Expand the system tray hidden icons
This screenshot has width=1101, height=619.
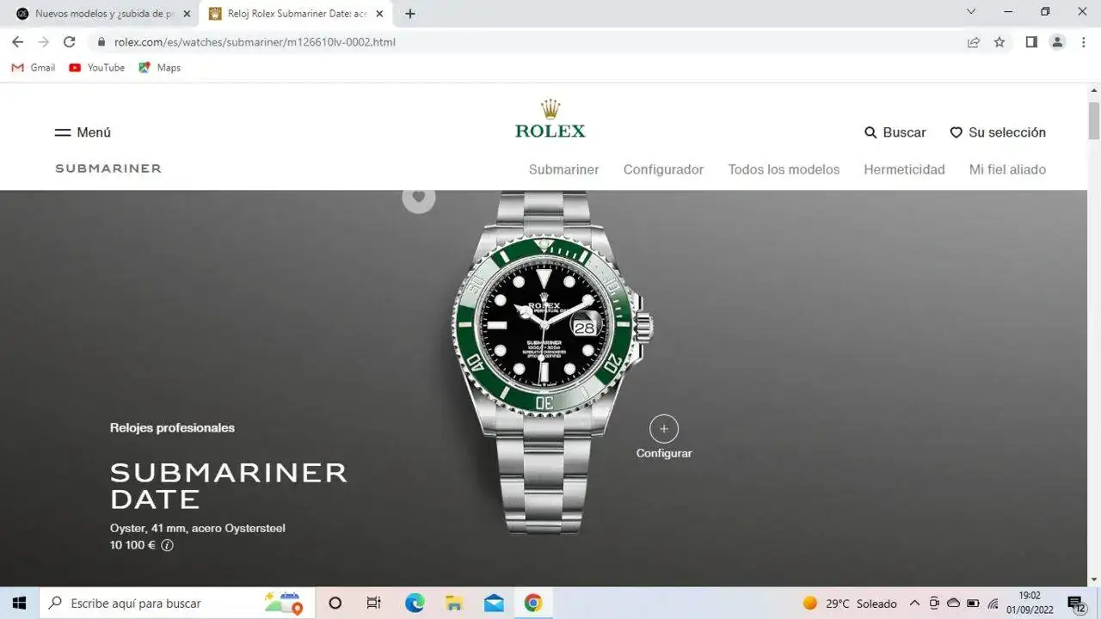[x=914, y=604]
